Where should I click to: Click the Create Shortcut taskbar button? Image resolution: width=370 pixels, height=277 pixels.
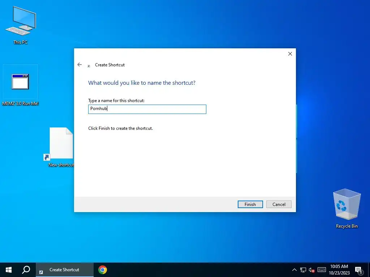(x=65, y=270)
